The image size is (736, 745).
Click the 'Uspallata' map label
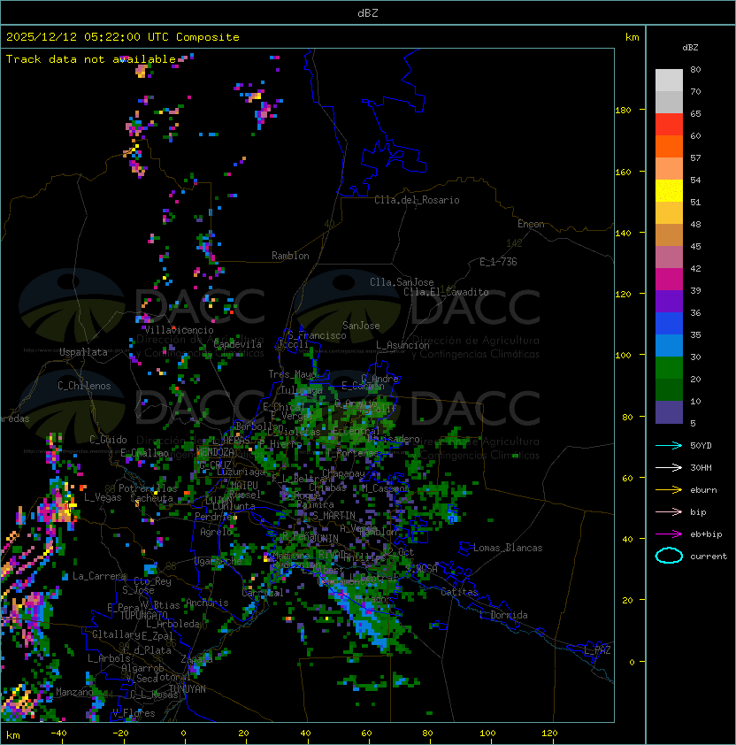[x=83, y=352]
